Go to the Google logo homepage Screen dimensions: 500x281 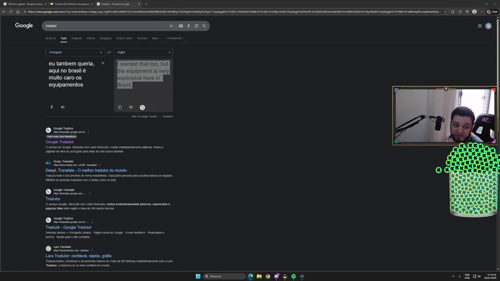click(x=24, y=25)
